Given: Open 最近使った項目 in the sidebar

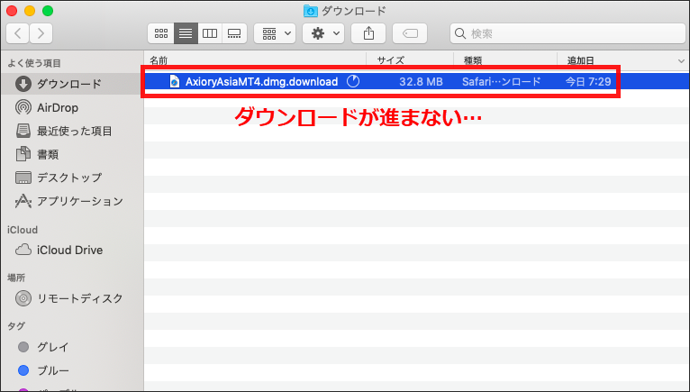Looking at the screenshot, I should tap(73, 131).
